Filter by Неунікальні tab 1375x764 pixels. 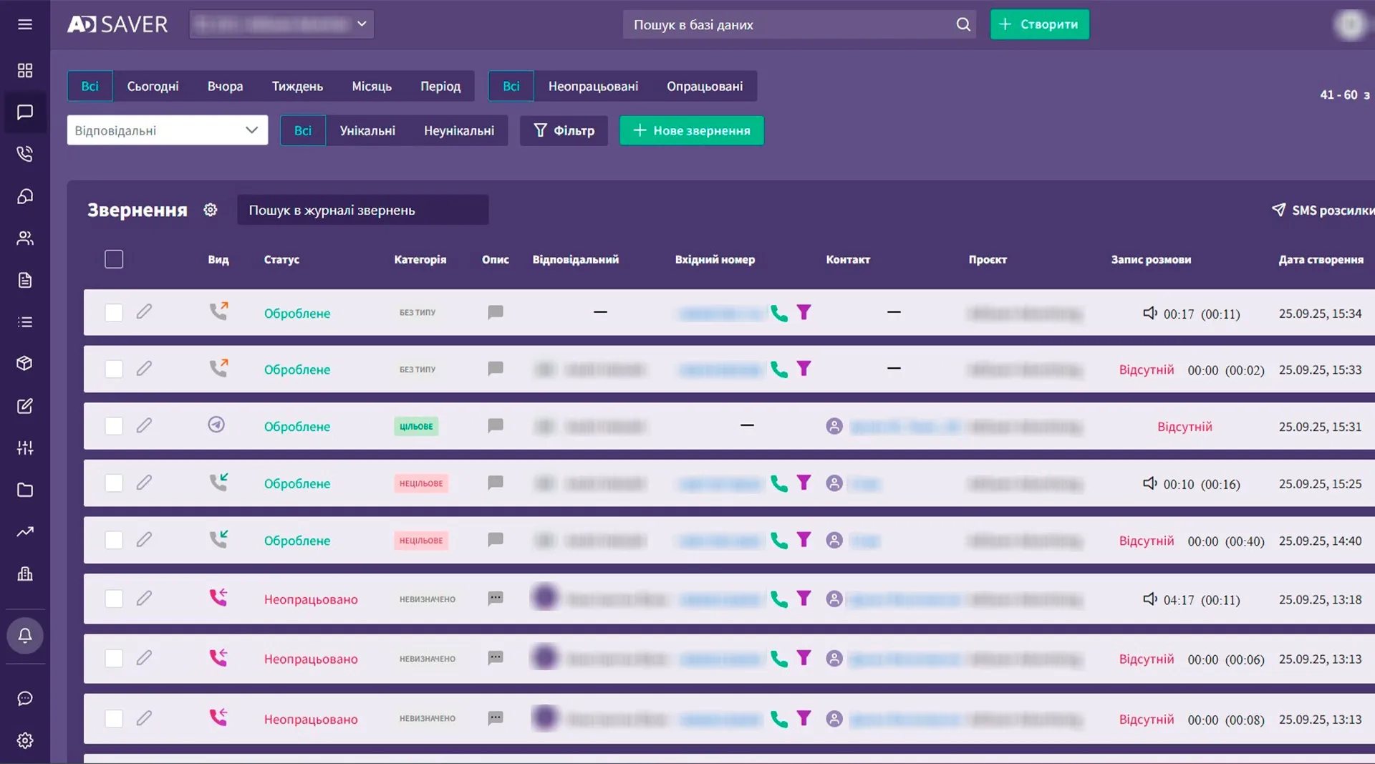point(459,130)
